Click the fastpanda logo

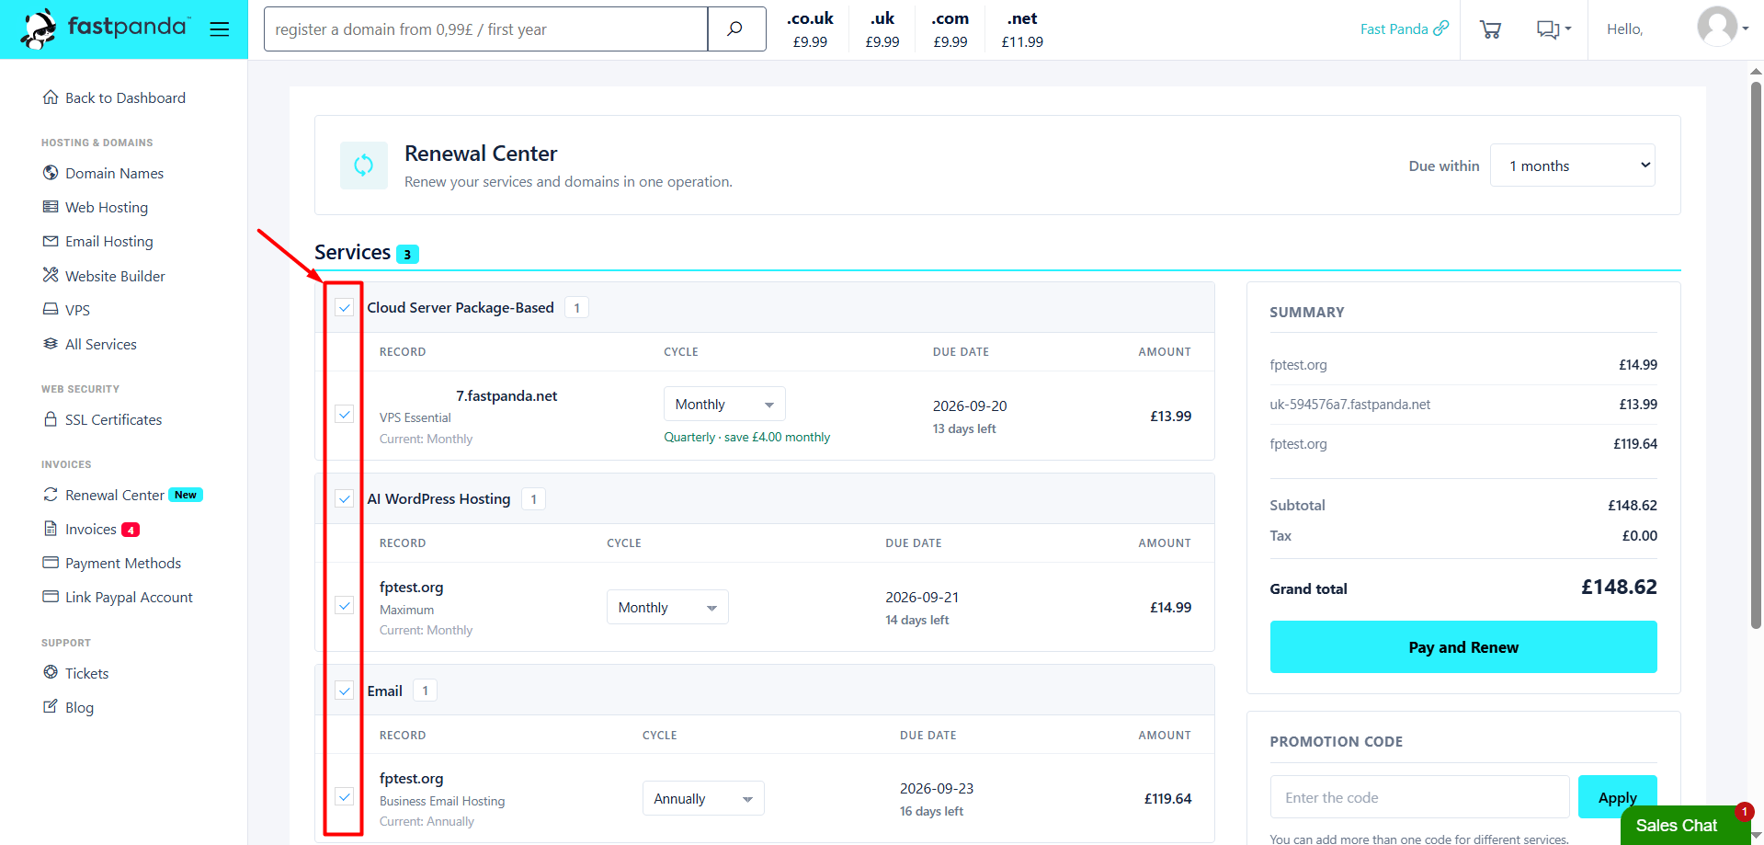tap(104, 29)
